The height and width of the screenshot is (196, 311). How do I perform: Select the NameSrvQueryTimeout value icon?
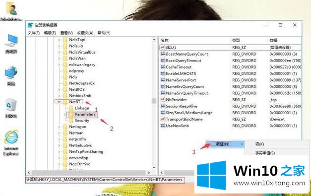point(163,93)
